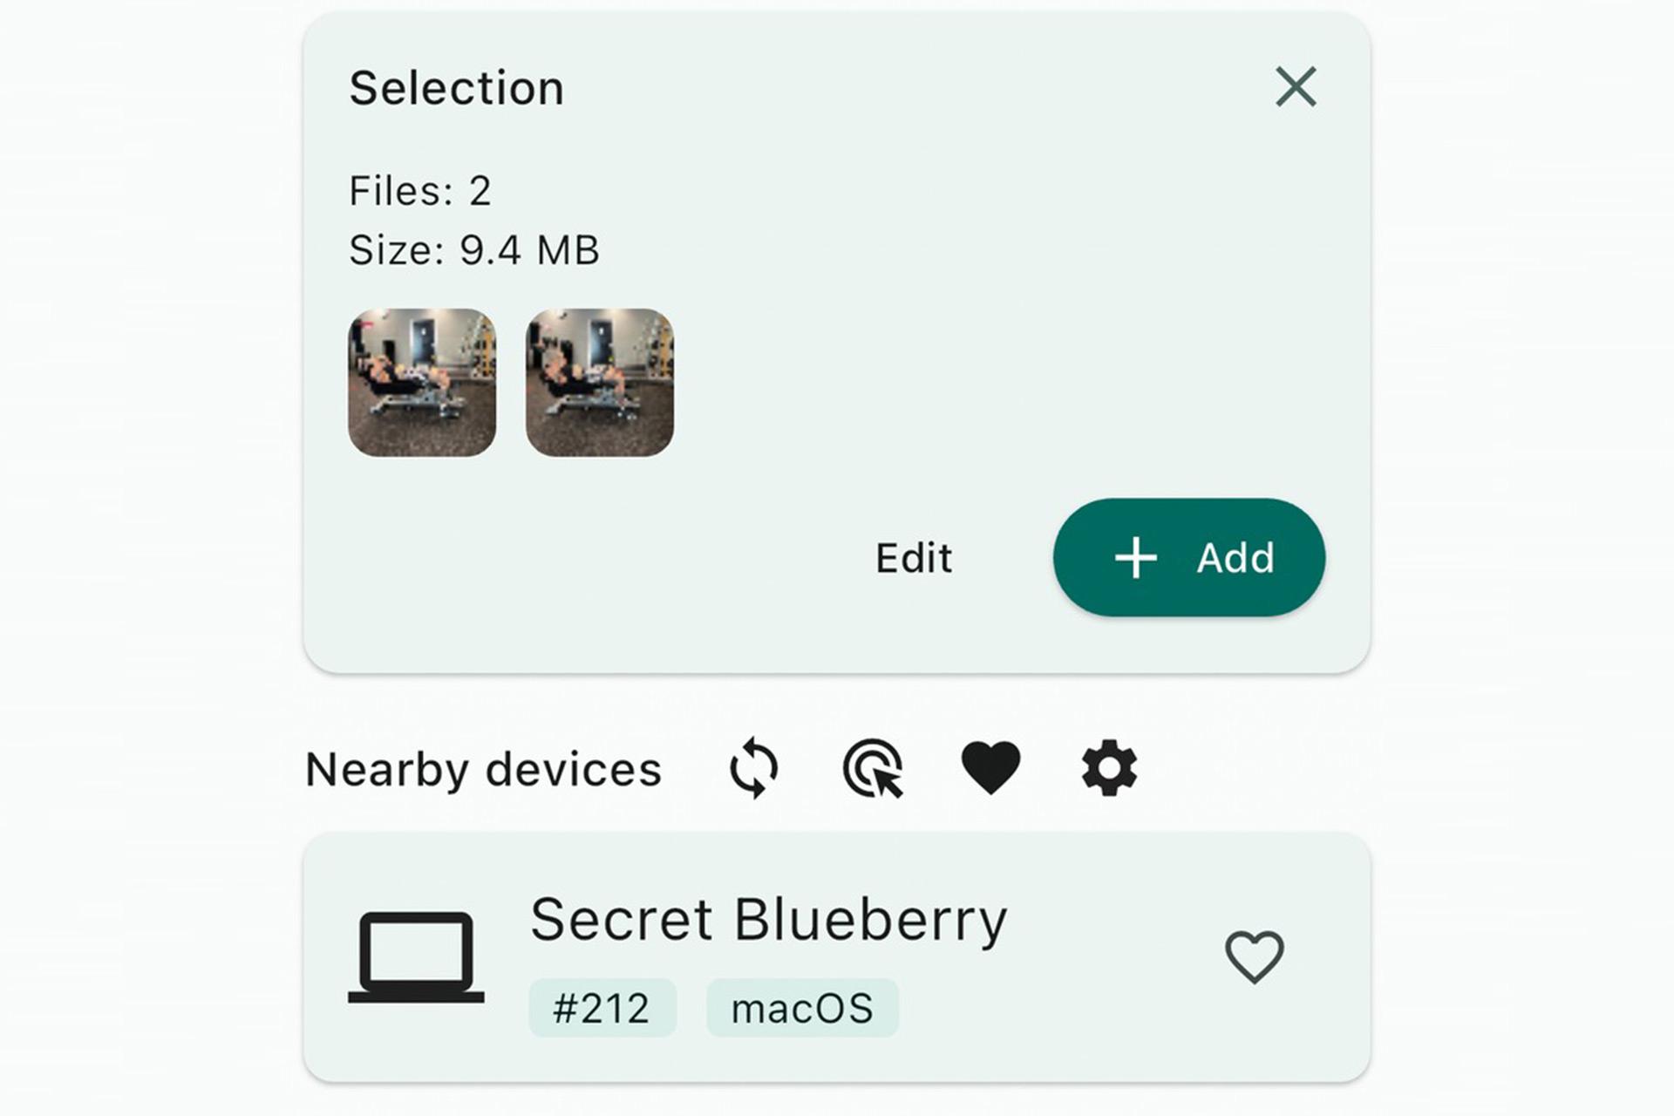Open manual device targeting cursor icon
Screen dimensions: 1674x1116
(x=873, y=768)
